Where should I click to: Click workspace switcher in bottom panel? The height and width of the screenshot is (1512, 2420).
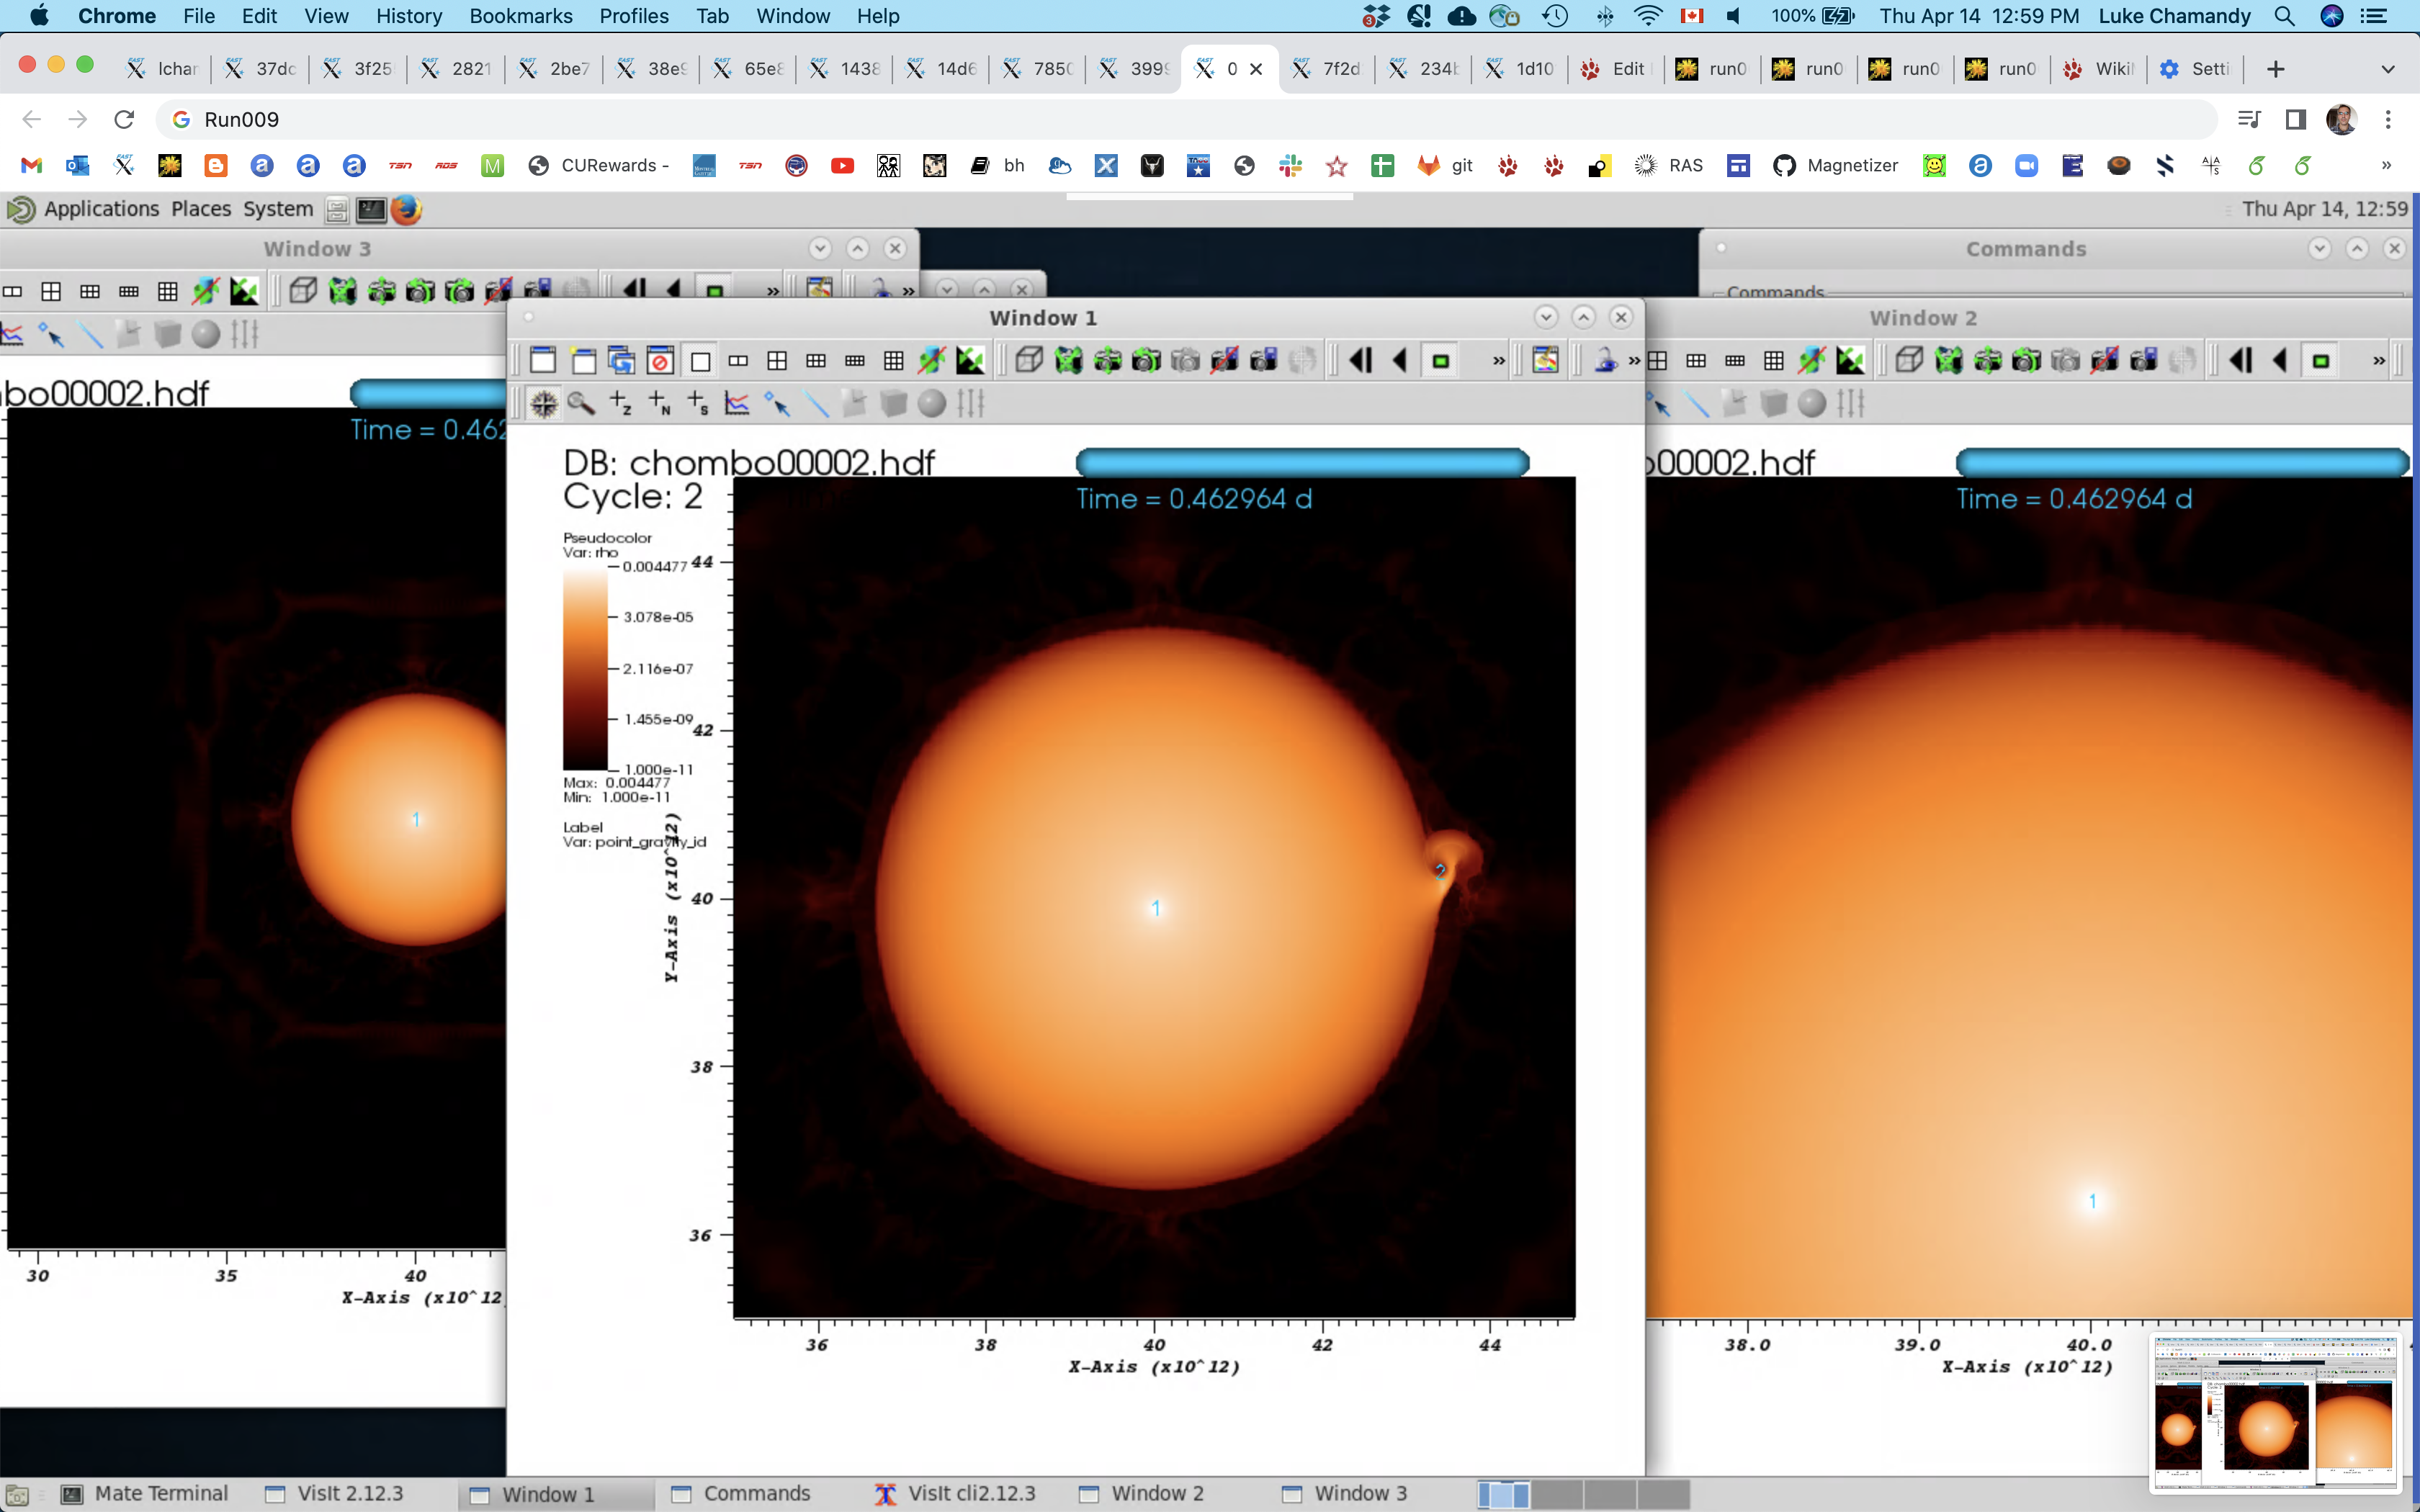[x=1583, y=1494]
